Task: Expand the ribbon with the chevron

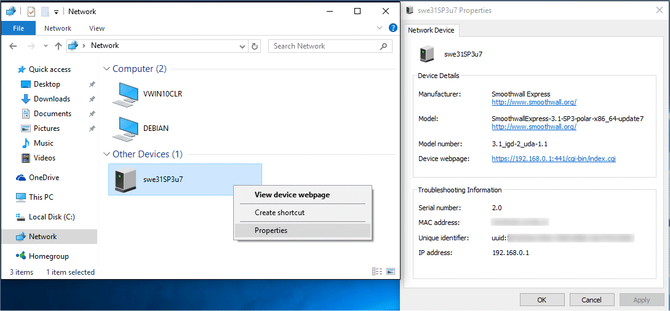Action: pyautogui.click(x=379, y=28)
